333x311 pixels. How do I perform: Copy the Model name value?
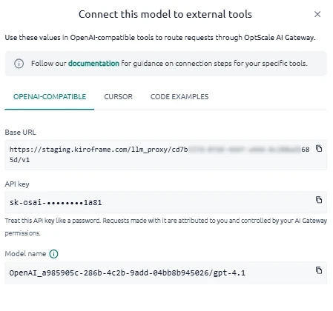(319, 270)
